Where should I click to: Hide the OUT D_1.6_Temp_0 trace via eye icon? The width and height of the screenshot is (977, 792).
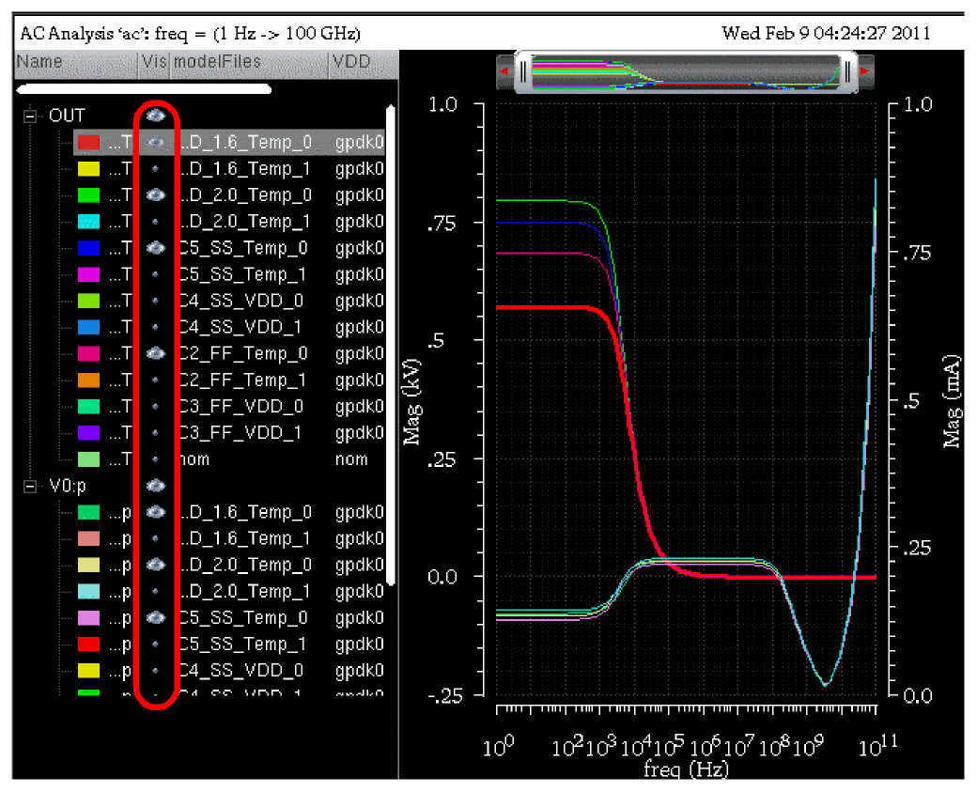click(156, 143)
